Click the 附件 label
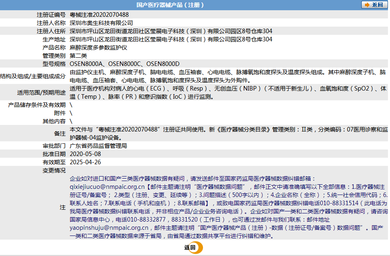 point(60,113)
